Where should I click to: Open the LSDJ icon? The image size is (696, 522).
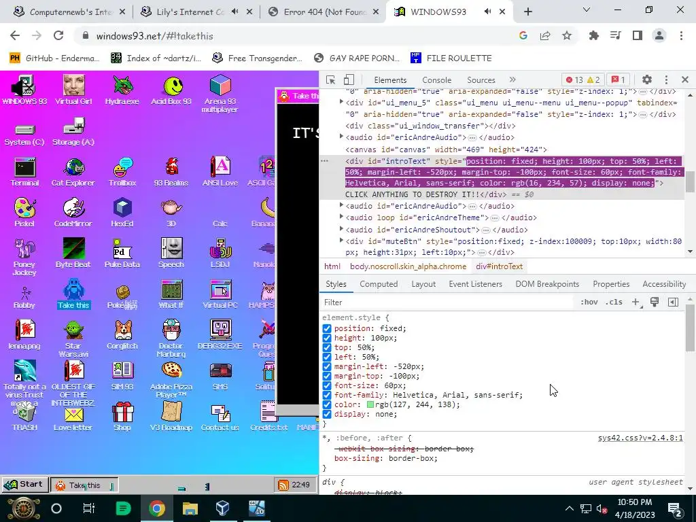[x=220, y=254]
